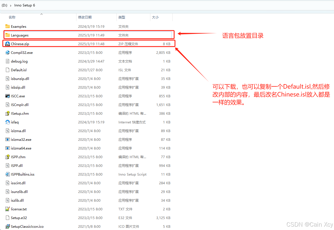Screen dimensions: 334x230
Task: Click the Setup.e32 file icon
Action: [8, 218]
